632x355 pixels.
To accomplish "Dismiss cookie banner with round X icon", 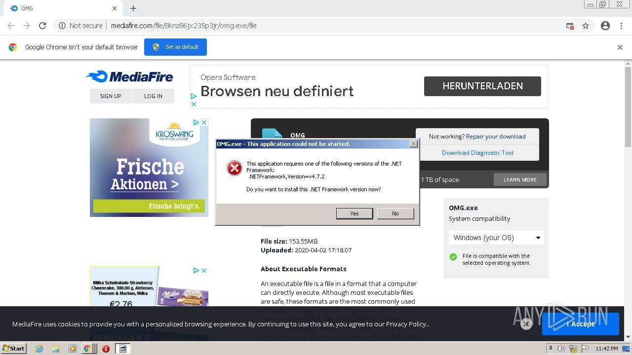I will [526, 324].
